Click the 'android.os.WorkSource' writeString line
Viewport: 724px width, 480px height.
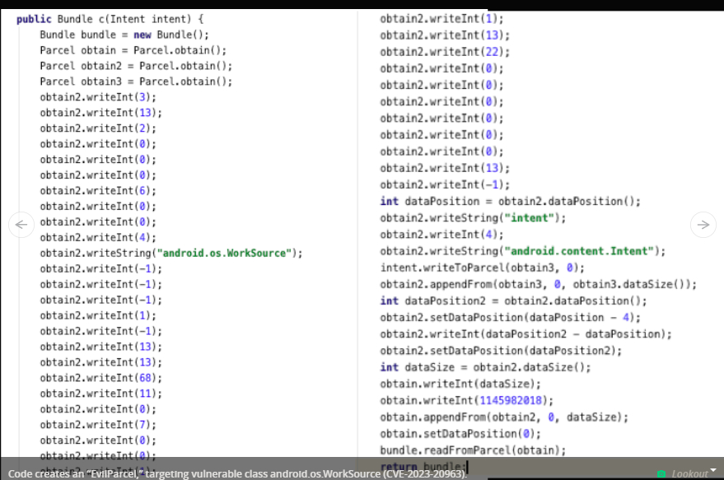[170, 253]
